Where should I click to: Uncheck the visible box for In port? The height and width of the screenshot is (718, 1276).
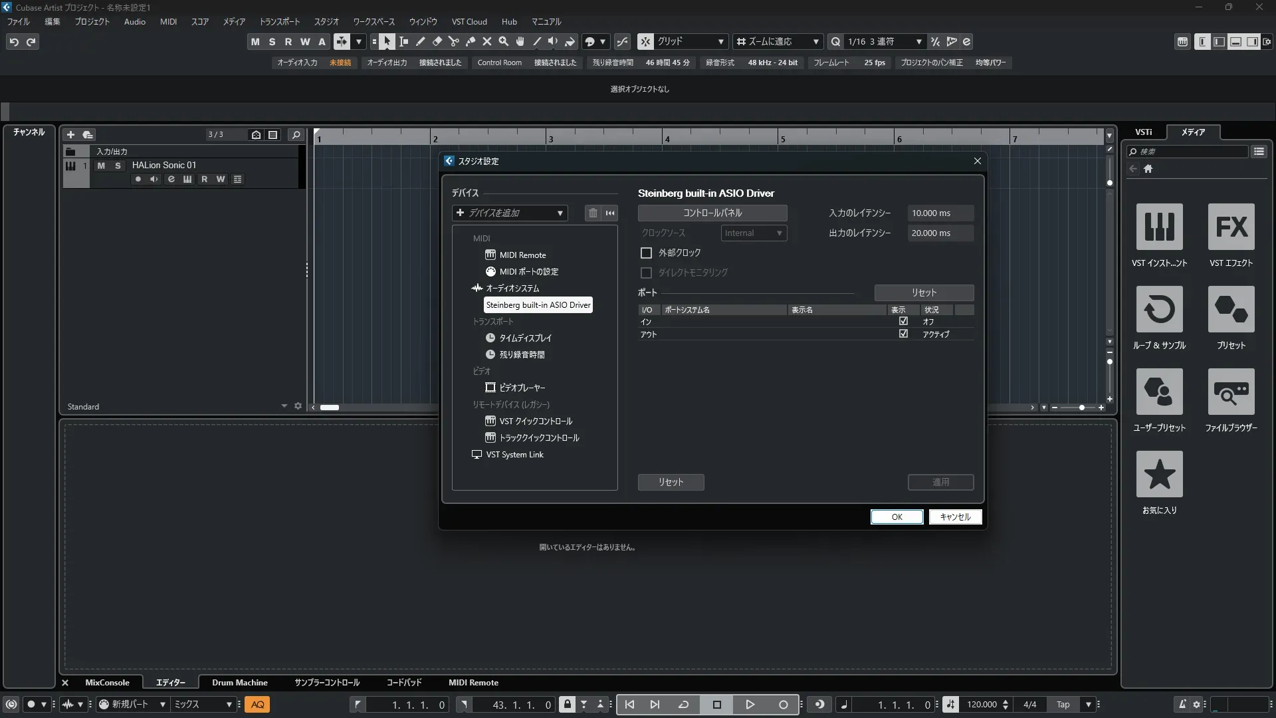coord(903,321)
